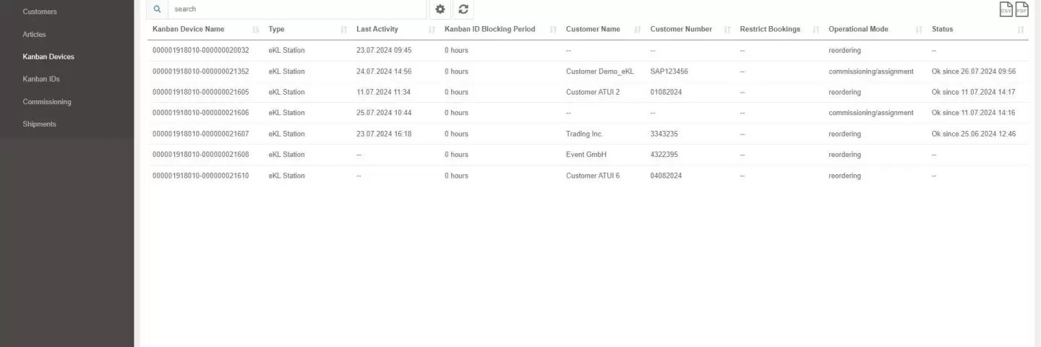Screen dimensions: 1041x347
Task: Sort by Operational Mode column
Action: click(858, 29)
